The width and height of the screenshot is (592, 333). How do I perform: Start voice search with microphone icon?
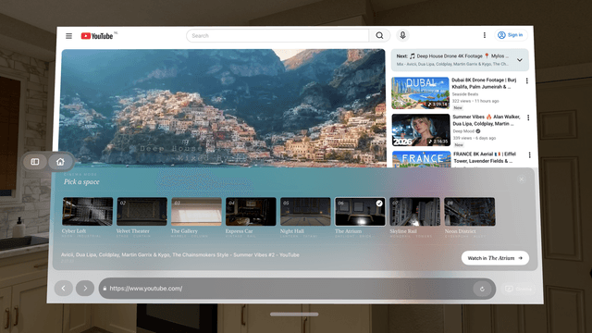click(x=403, y=35)
